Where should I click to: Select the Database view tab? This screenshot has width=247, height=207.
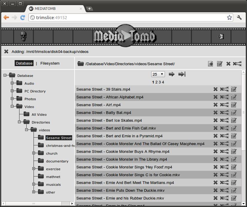point(24,63)
